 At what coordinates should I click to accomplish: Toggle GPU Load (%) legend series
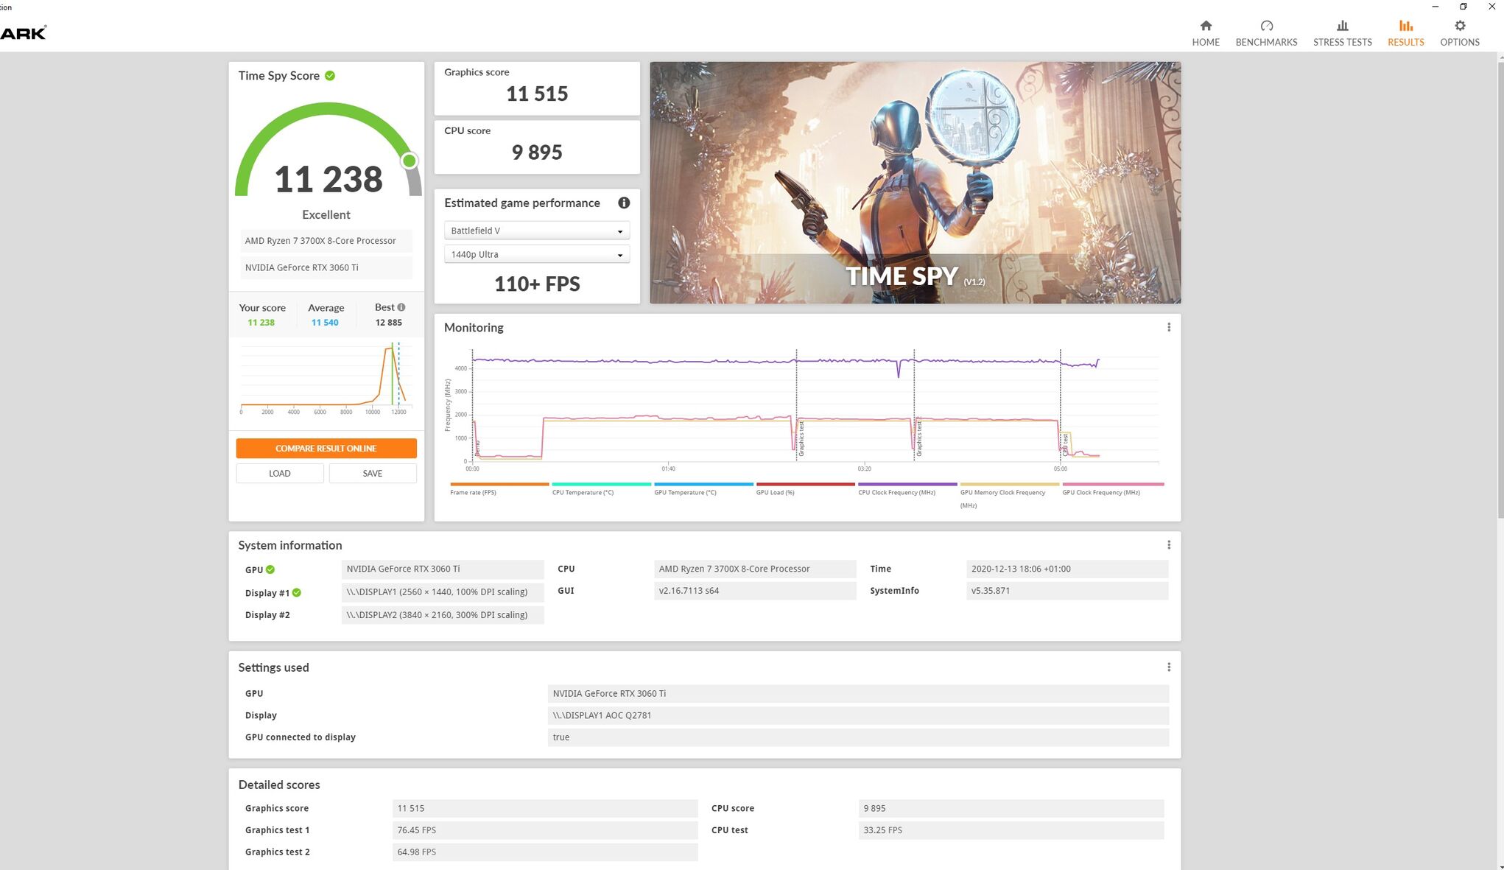pos(775,492)
